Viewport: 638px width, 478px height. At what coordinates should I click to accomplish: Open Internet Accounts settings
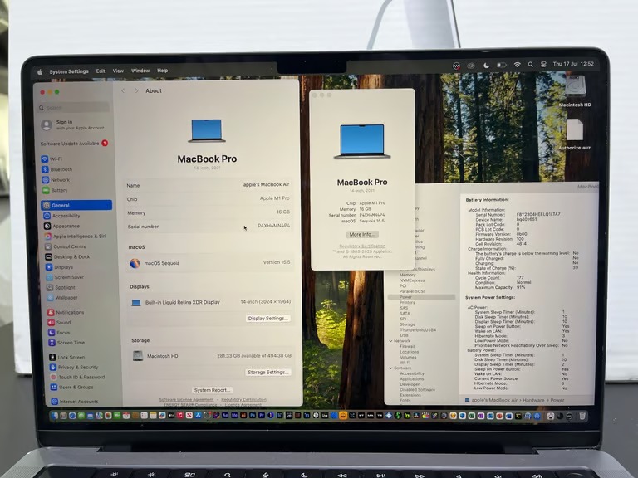[75, 402]
